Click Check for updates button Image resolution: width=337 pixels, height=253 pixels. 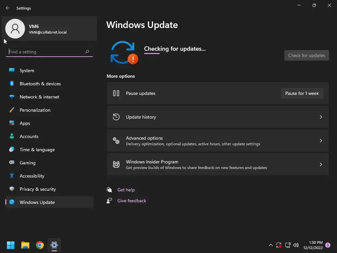[x=306, y=55]
